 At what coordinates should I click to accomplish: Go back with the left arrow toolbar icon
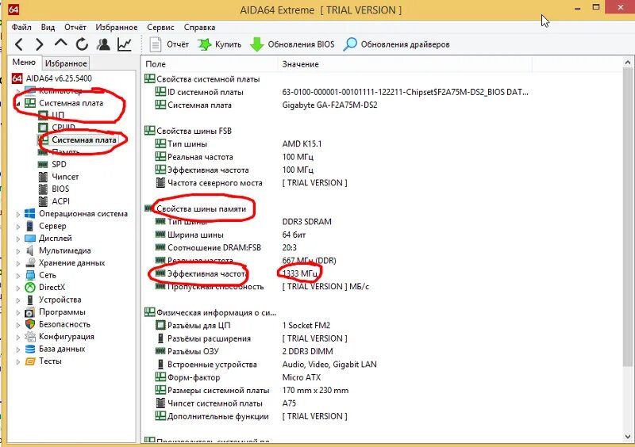click(x=19, y=44)
